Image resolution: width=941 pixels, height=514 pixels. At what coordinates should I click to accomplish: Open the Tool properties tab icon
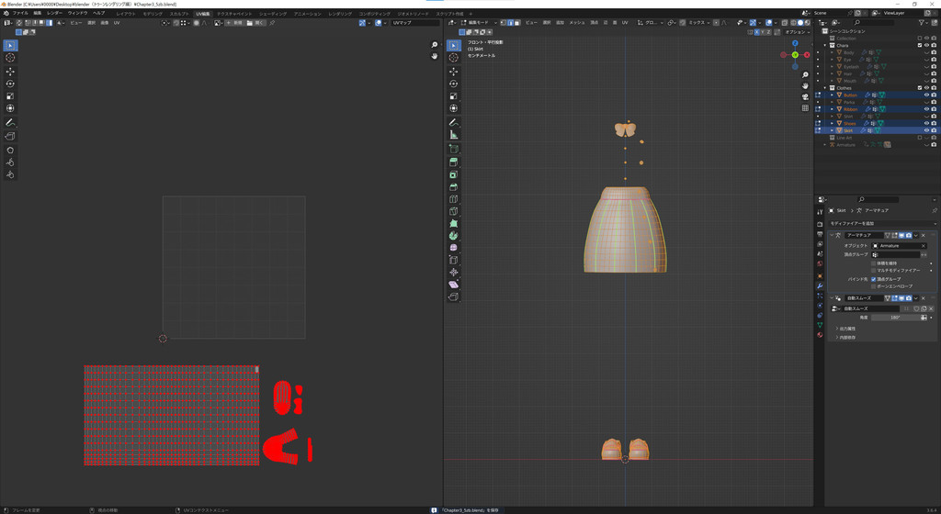point(820,212)
